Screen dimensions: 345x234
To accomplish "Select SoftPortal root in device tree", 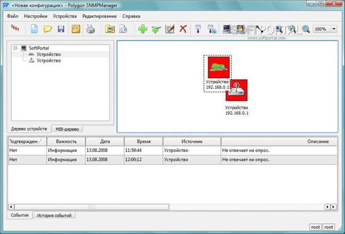I will point(39,48).
